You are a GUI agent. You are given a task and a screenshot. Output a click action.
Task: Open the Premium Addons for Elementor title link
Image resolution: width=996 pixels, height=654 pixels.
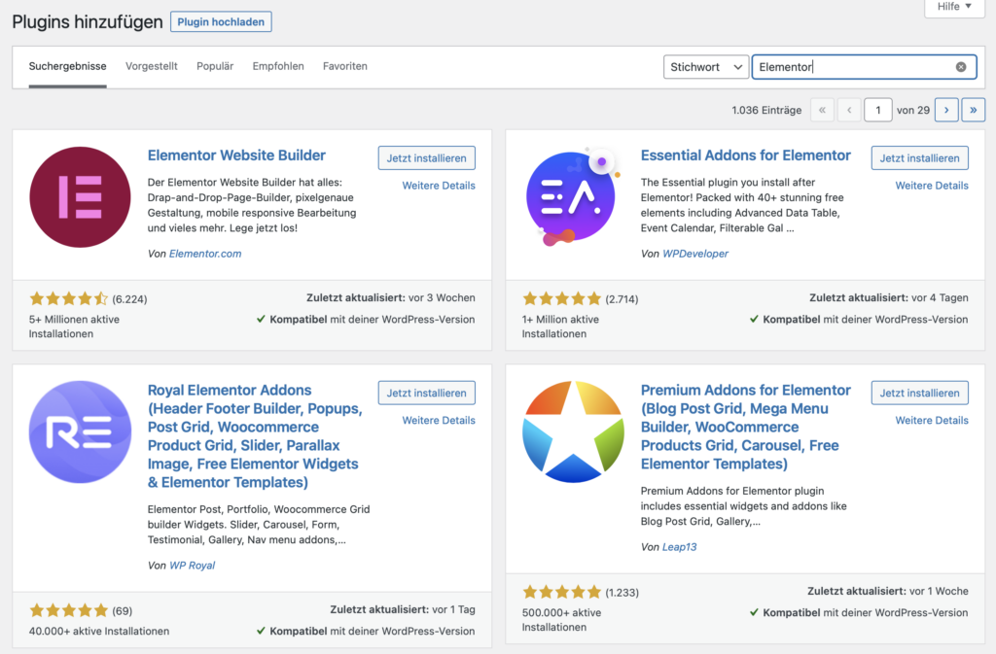pyautogui.click(x=746, y=427)
